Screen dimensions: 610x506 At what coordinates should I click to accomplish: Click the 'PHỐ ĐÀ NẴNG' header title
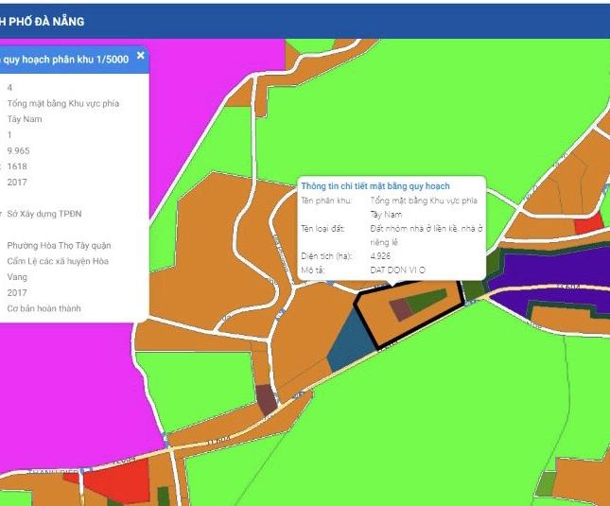point(46,22)
